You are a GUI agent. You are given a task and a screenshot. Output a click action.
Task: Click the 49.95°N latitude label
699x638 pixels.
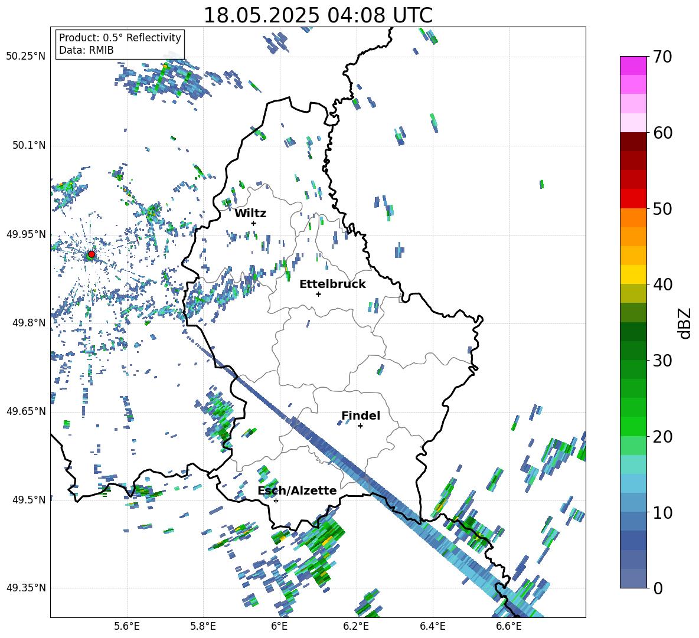(x=26, y=234)
